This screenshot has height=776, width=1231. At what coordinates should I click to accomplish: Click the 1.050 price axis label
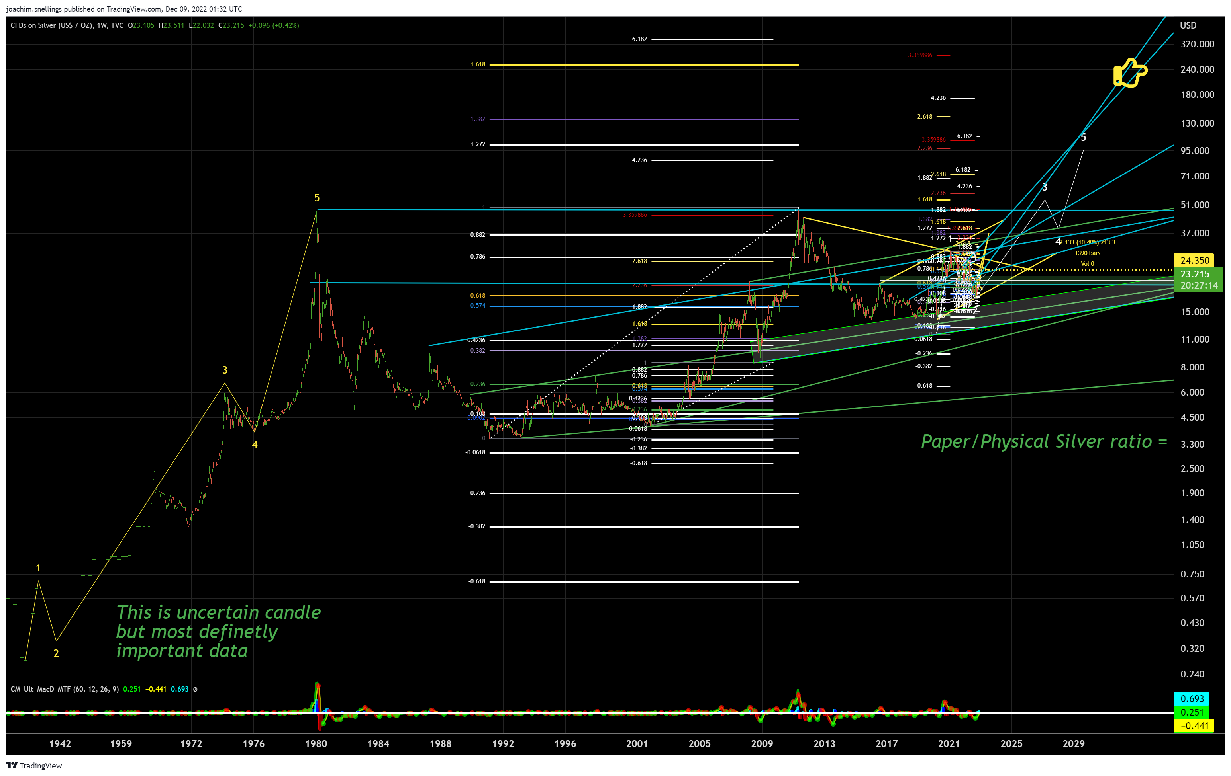1193,545
